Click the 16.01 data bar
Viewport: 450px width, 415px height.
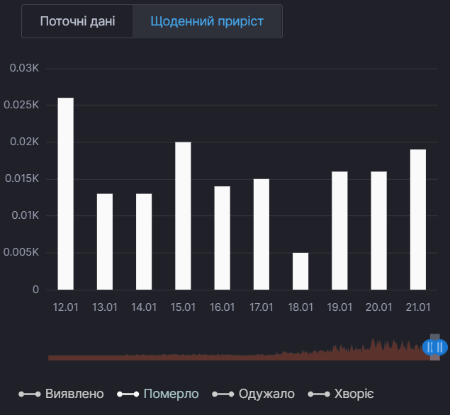click(x=223, y=238)
